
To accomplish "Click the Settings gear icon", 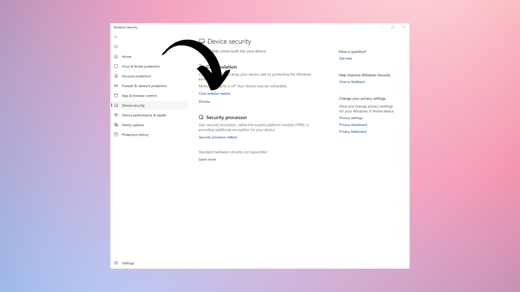I will pyautogui.click(x=116, y=263).
